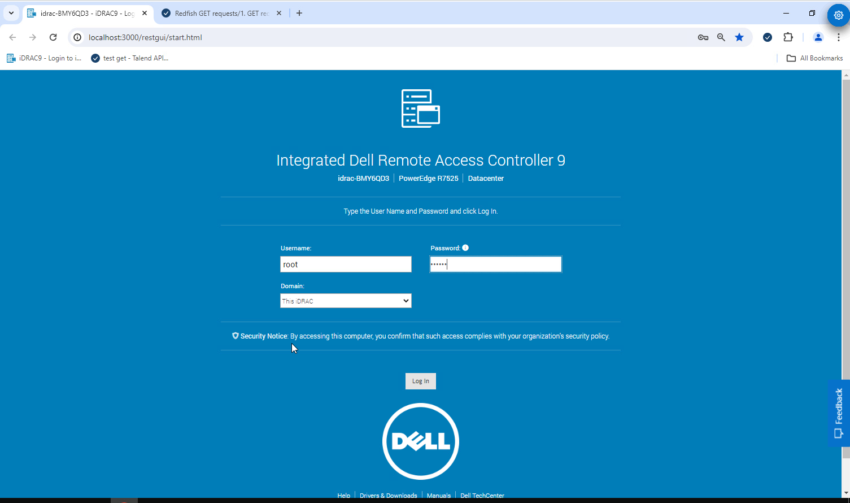Click the PowerEdge R7525 text
Image resolution: width=850 pixels, height=503 pixels.
tap(429, 178)
